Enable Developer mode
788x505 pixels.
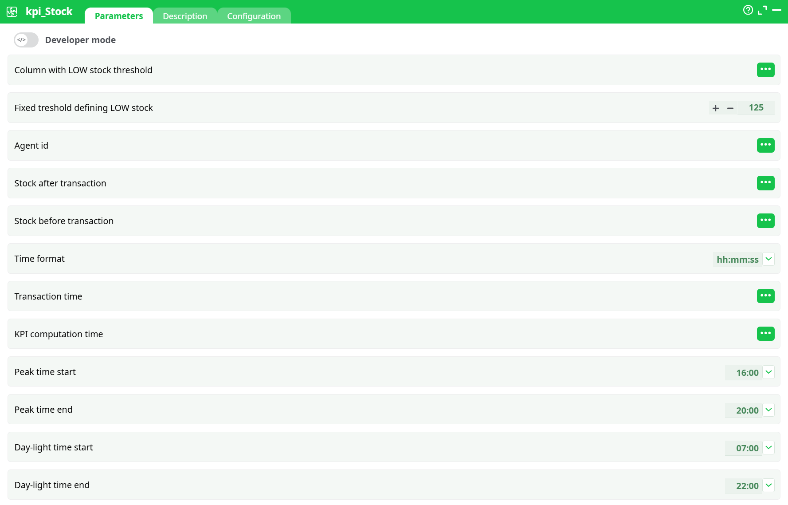pos(26,40)
